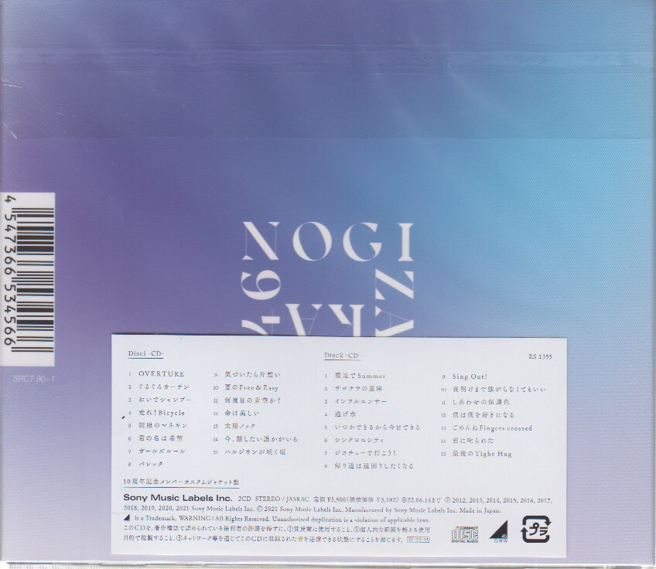Viewport: 656px width, 569px height.
Task: Click 'WARNING : All Rights Reserved.' text
Action: pyautogui.click(x=224, y=520)
